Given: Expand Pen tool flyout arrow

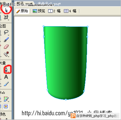Looking at the screenshot, I should tap(9, 72).
